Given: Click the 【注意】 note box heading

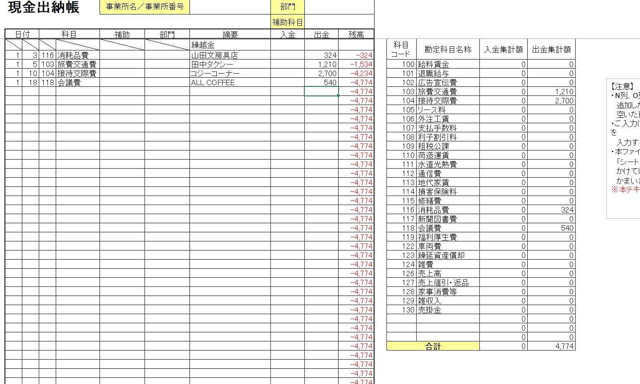Looking at the screenshot, I should (622, 86).
